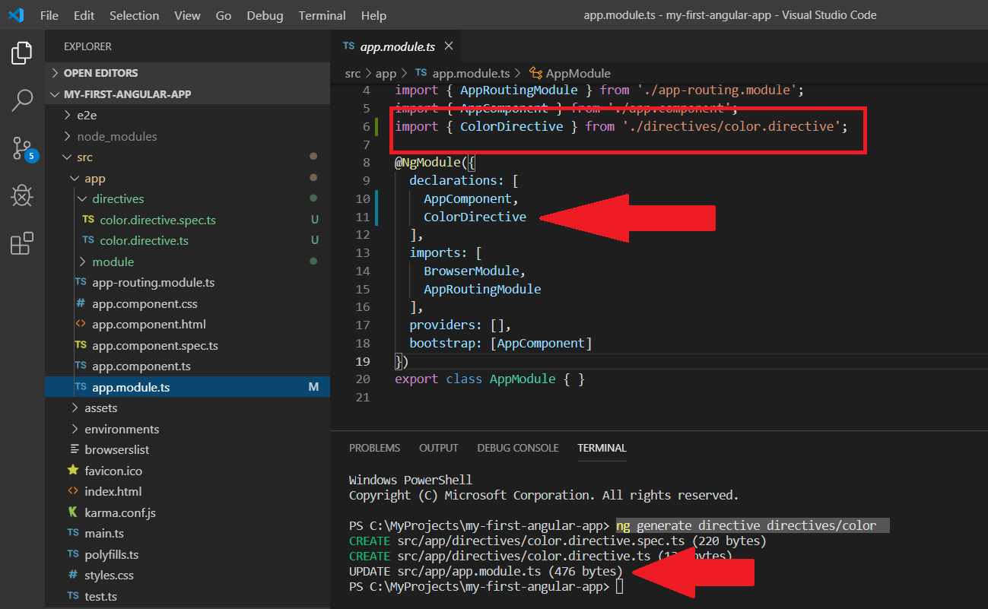Open the Terminal menu
Image resolution: width=988 pixels, height=609 pixels.
click(321, 14)
